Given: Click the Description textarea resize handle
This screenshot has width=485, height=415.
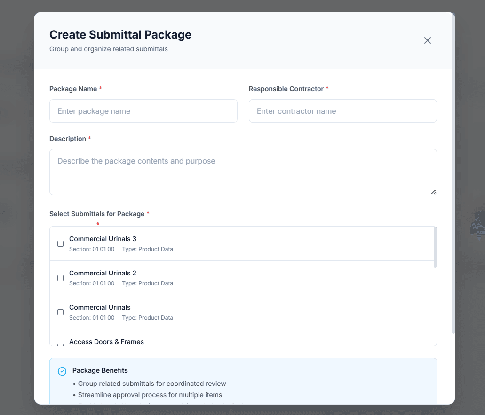Looking at the screenshot, I should [x=433, y=191].
